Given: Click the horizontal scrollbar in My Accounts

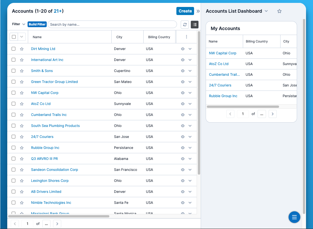Looking at the screenshot, I should point(243,107).
